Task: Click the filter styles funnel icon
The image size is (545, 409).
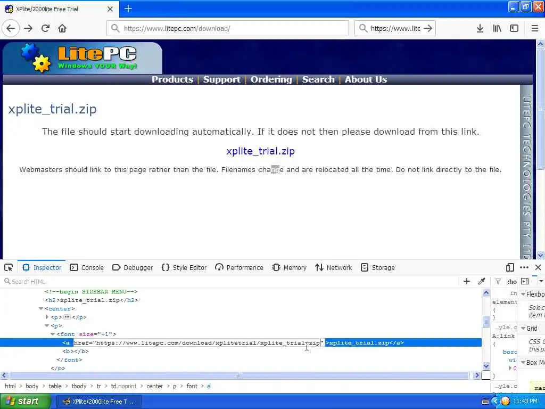Action: (498, 281)
